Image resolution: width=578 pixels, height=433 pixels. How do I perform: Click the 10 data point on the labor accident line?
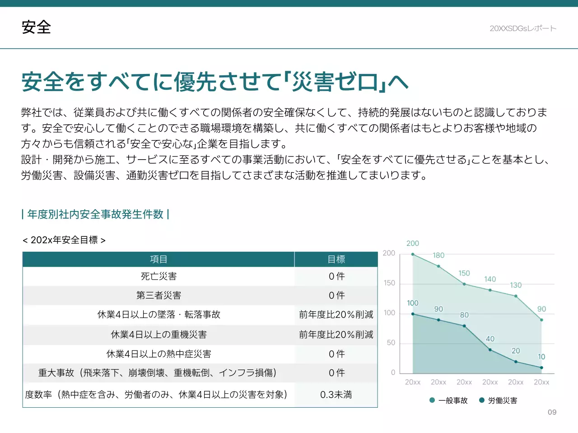coord(541,367)
